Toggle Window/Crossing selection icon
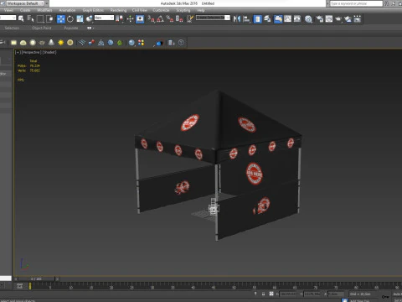Image resolution: width=402 pixels, height=302 pixels. [49, 18]
